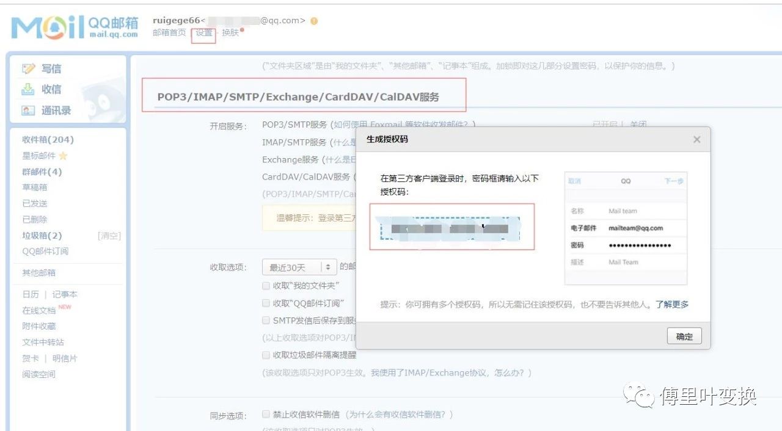Click CardDAV/CalDAV服务 label text

[x=306, y=177]
